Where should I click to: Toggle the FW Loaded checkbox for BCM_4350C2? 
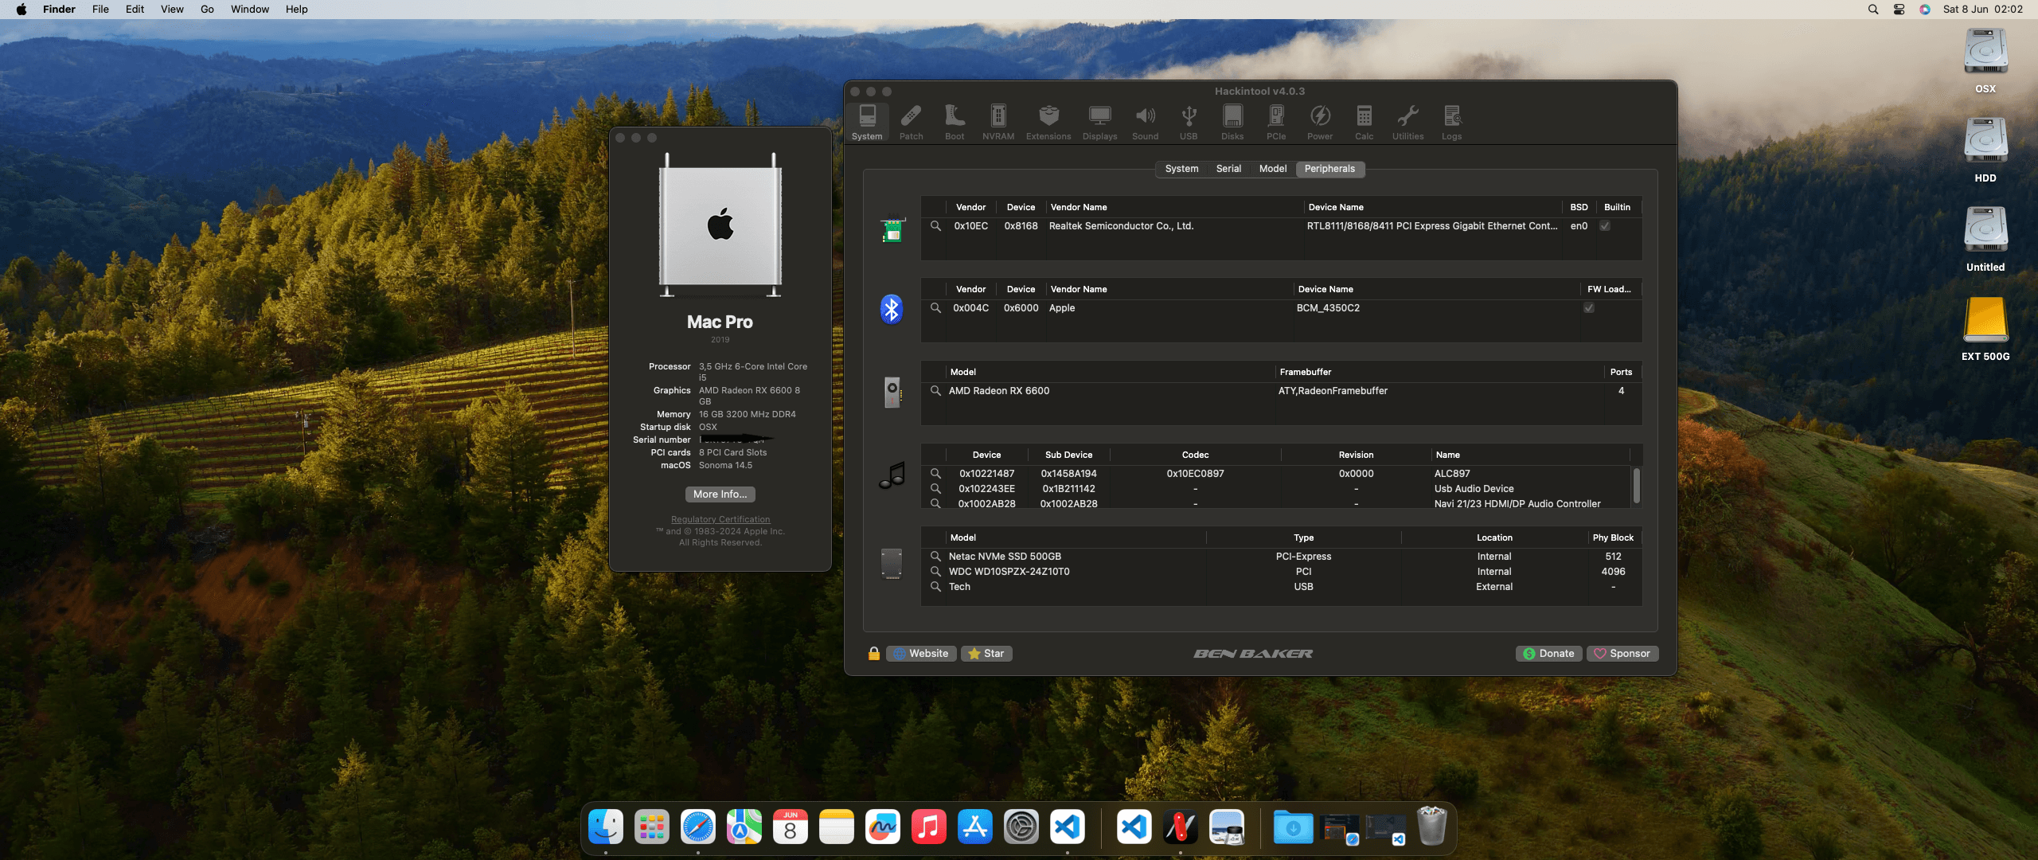point(1589,308)
